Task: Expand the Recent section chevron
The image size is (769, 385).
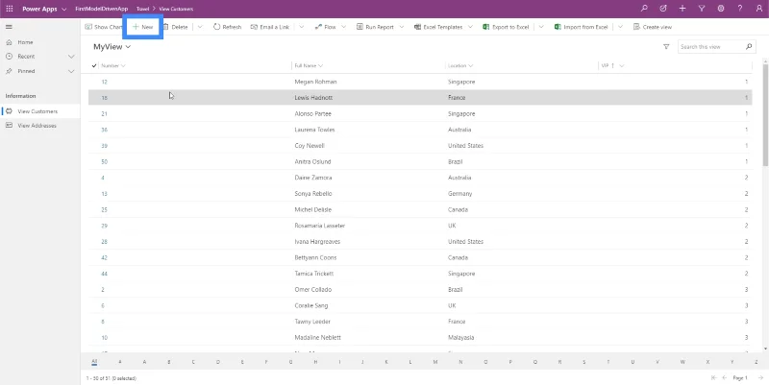Action: pos(71,57)
